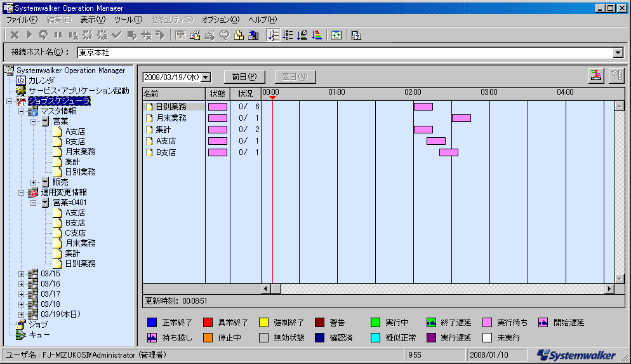Screen dimensions: 631x364
Task: Select the ジョブ tree item
Action: [x=38, y=324]
